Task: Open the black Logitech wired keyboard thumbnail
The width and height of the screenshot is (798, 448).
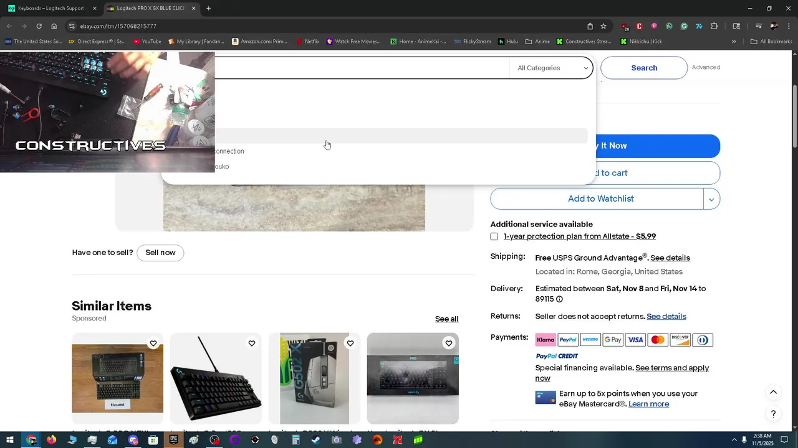Action: pyautogui.click(x=216, y=378)
